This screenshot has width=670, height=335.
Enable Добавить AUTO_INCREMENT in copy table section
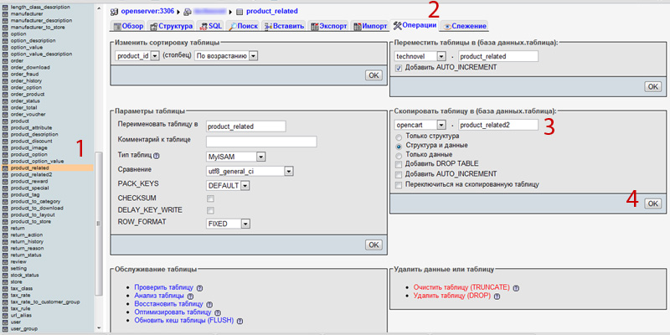(x=399, y=174)
